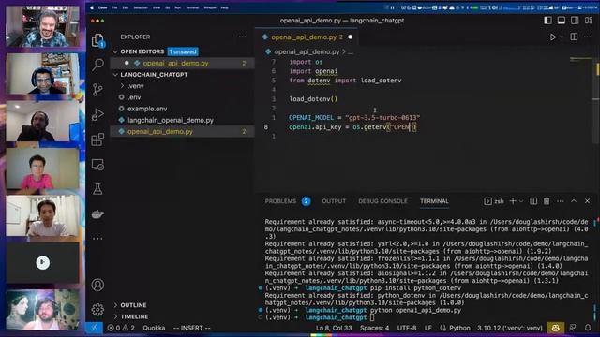Change encoding via UTF-8 status entry
Image resolution: width=600 pixels, height=337 pixels.
coord(406,328)
